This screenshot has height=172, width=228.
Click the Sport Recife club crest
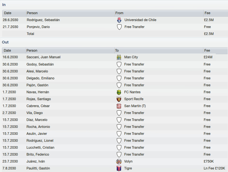(x=119, y=99)
